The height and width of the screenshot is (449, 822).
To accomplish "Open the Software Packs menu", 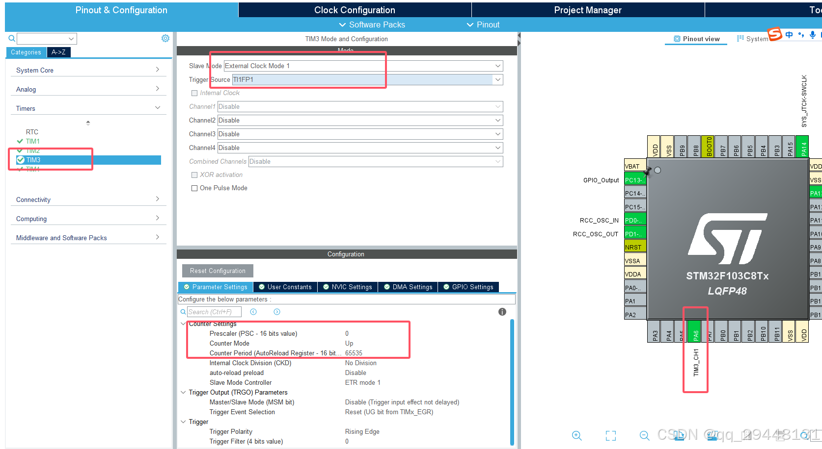I will coord(372,25).
